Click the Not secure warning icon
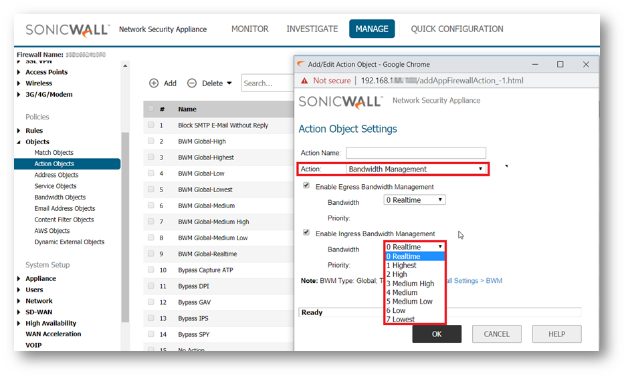The image size is (628, 379). pyautogui.click(x=304, y=81)
